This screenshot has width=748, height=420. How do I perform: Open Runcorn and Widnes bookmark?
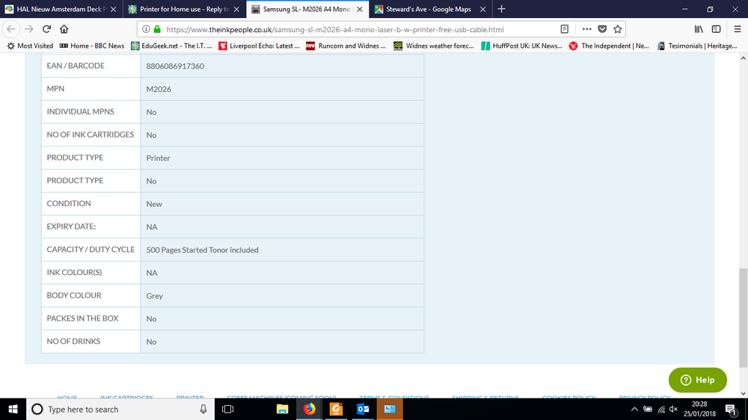point(346,46)
